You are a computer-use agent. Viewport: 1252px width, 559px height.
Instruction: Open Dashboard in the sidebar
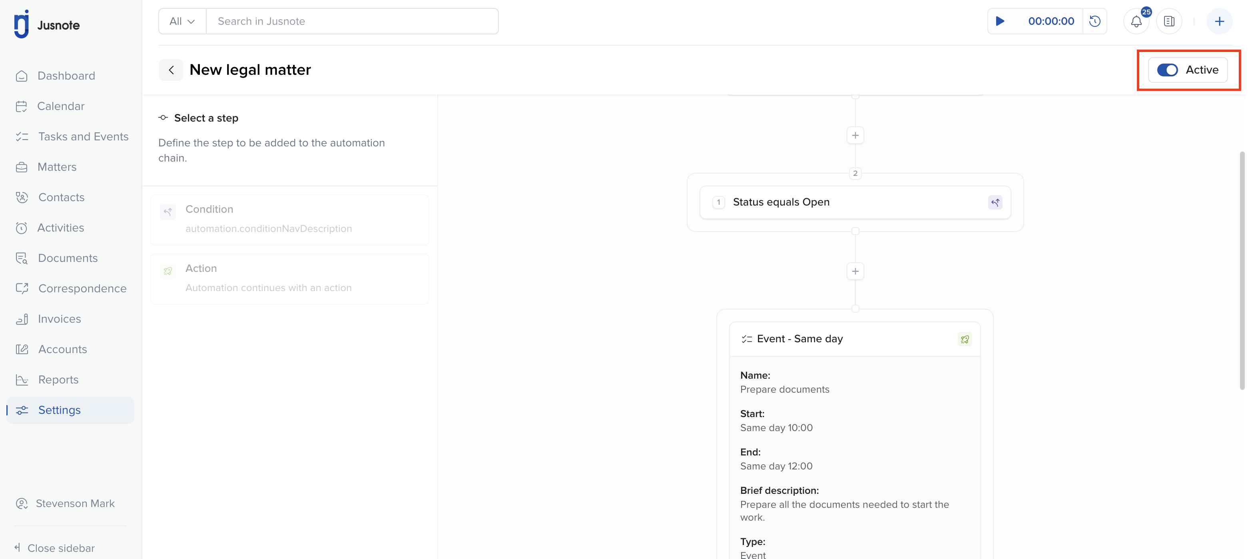(x=66, y=76)
